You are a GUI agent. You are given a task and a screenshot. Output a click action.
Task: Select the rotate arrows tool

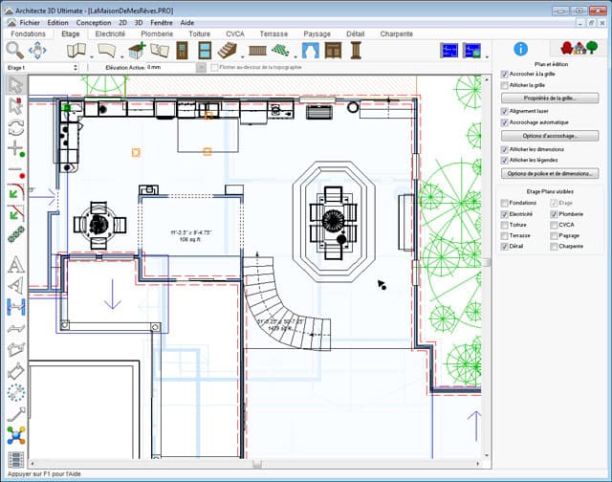[16, 127]
